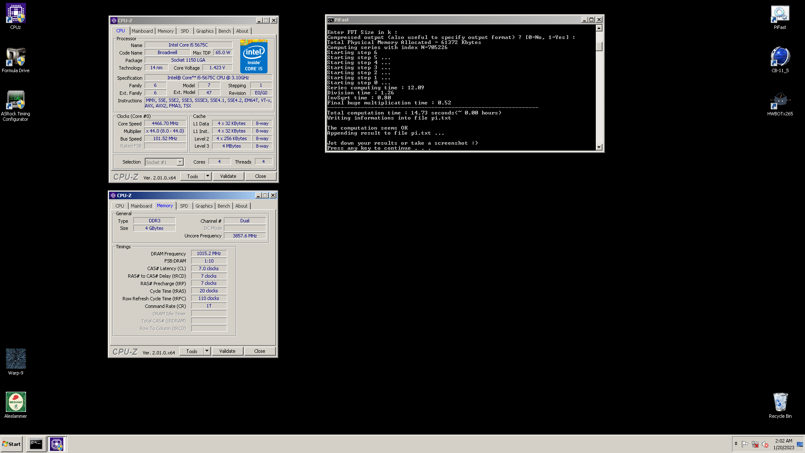Click Close button in upper CPU-Z window
Image resolution: width=805 pixels, height=453 pixels.
[260, 176]
